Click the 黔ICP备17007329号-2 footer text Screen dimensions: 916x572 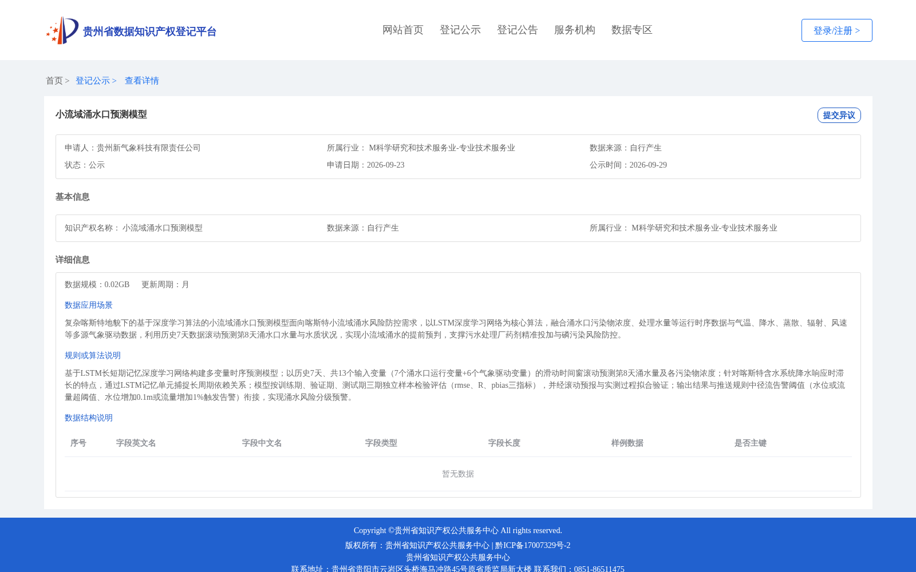533,545
